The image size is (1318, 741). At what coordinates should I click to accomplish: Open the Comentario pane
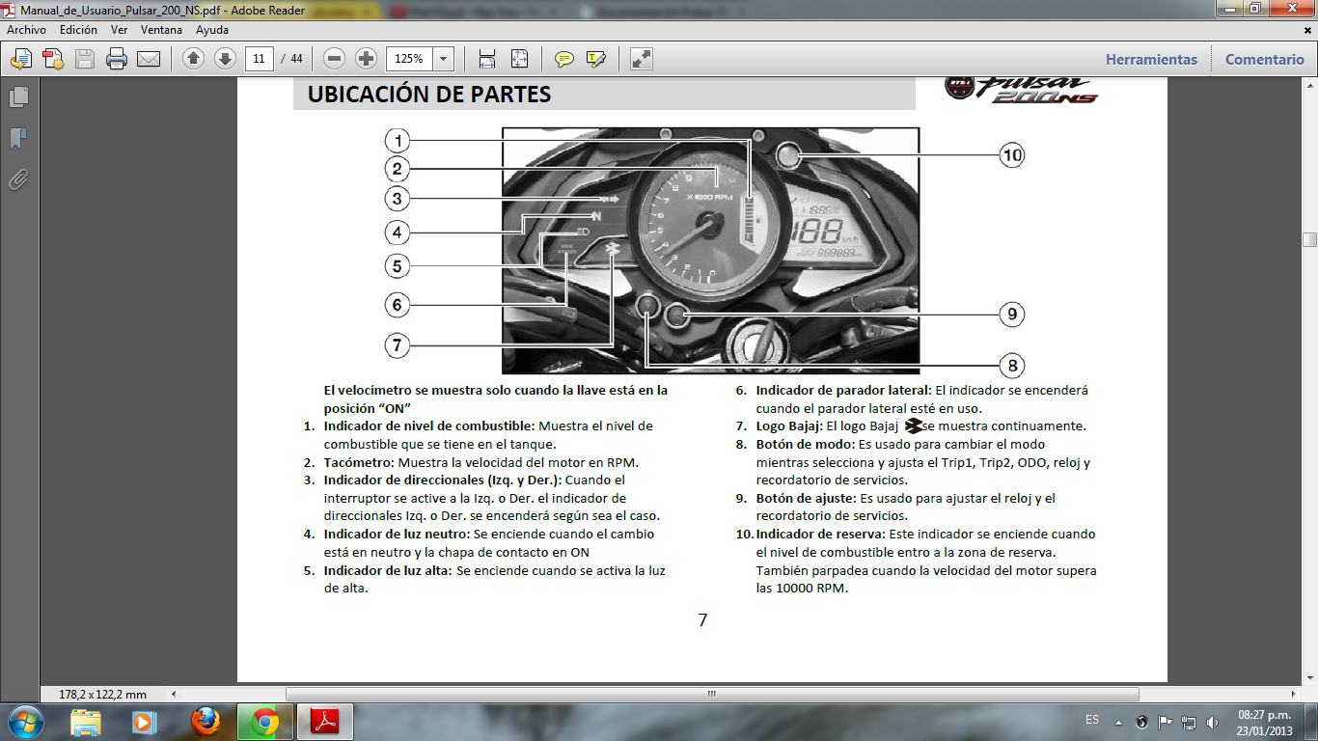coord(1264,59)
